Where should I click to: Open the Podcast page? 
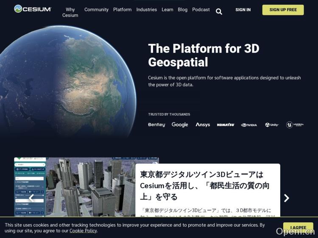[x=201, y=9]
